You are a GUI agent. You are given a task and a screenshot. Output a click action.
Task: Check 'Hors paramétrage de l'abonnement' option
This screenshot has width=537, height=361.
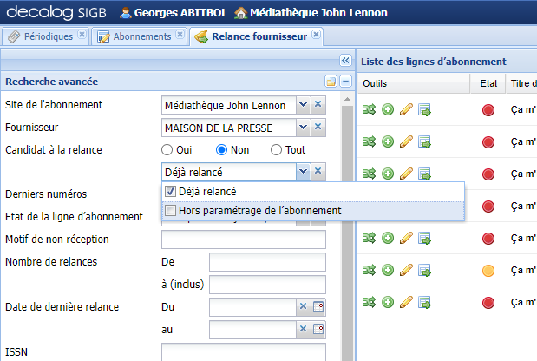click(171, 210)
